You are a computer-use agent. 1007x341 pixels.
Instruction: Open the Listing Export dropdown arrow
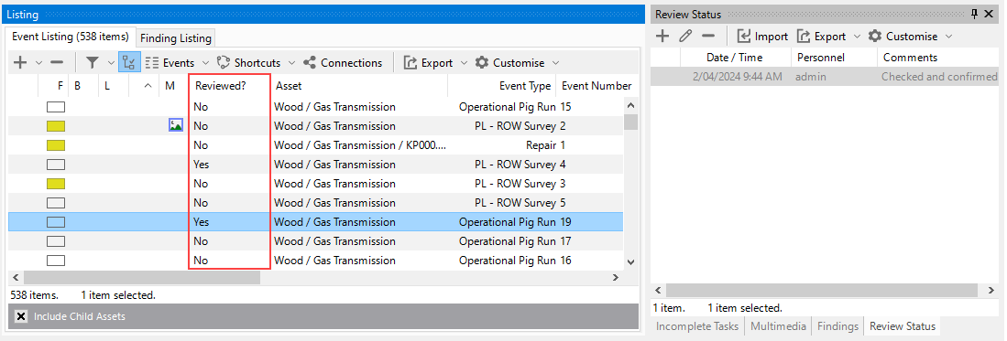tap(464, 63)
